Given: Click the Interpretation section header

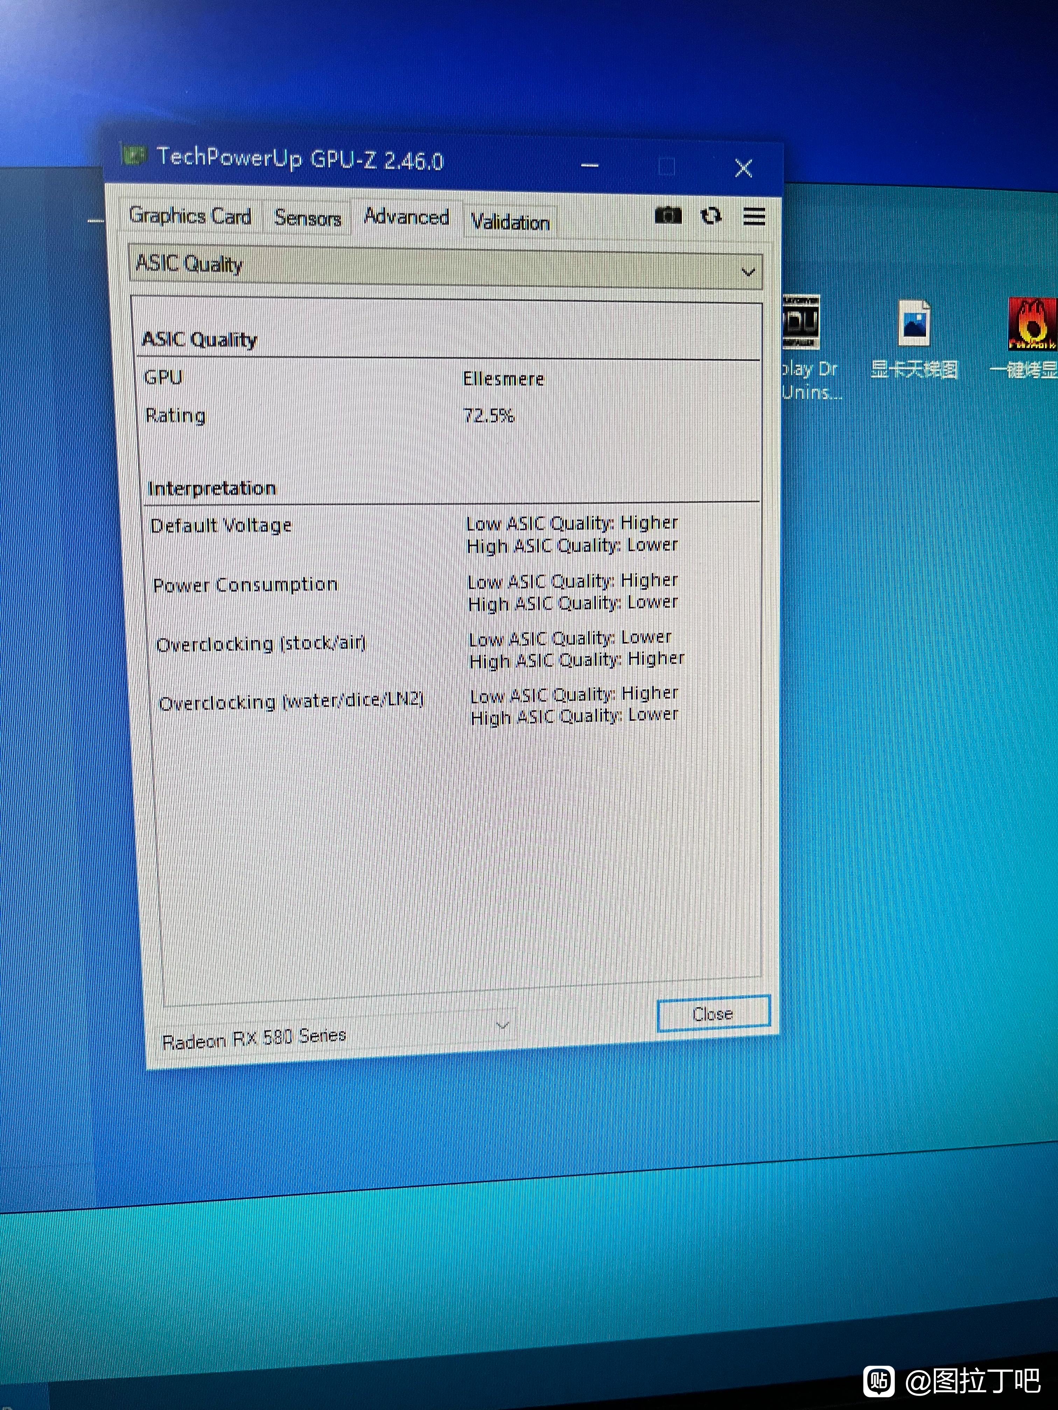Looking at the screenshot, I should 212,488.
